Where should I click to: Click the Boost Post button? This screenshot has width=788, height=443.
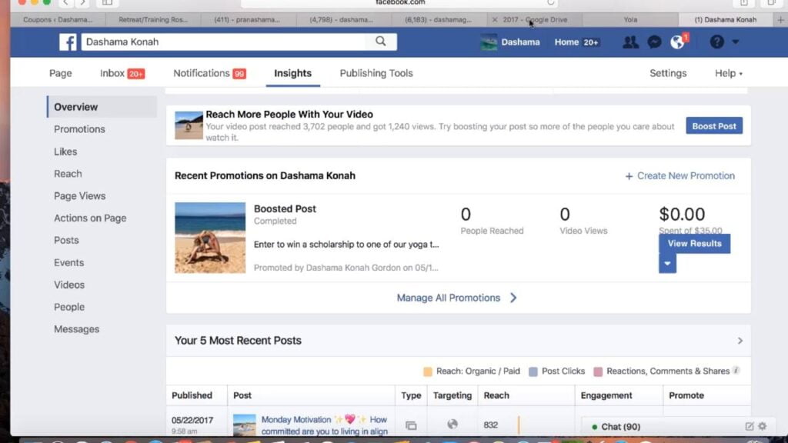713,126
